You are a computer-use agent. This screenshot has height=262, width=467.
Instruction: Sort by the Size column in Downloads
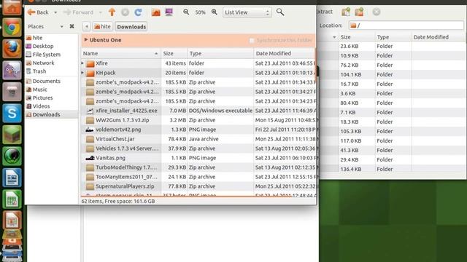[x=174, y=53]
